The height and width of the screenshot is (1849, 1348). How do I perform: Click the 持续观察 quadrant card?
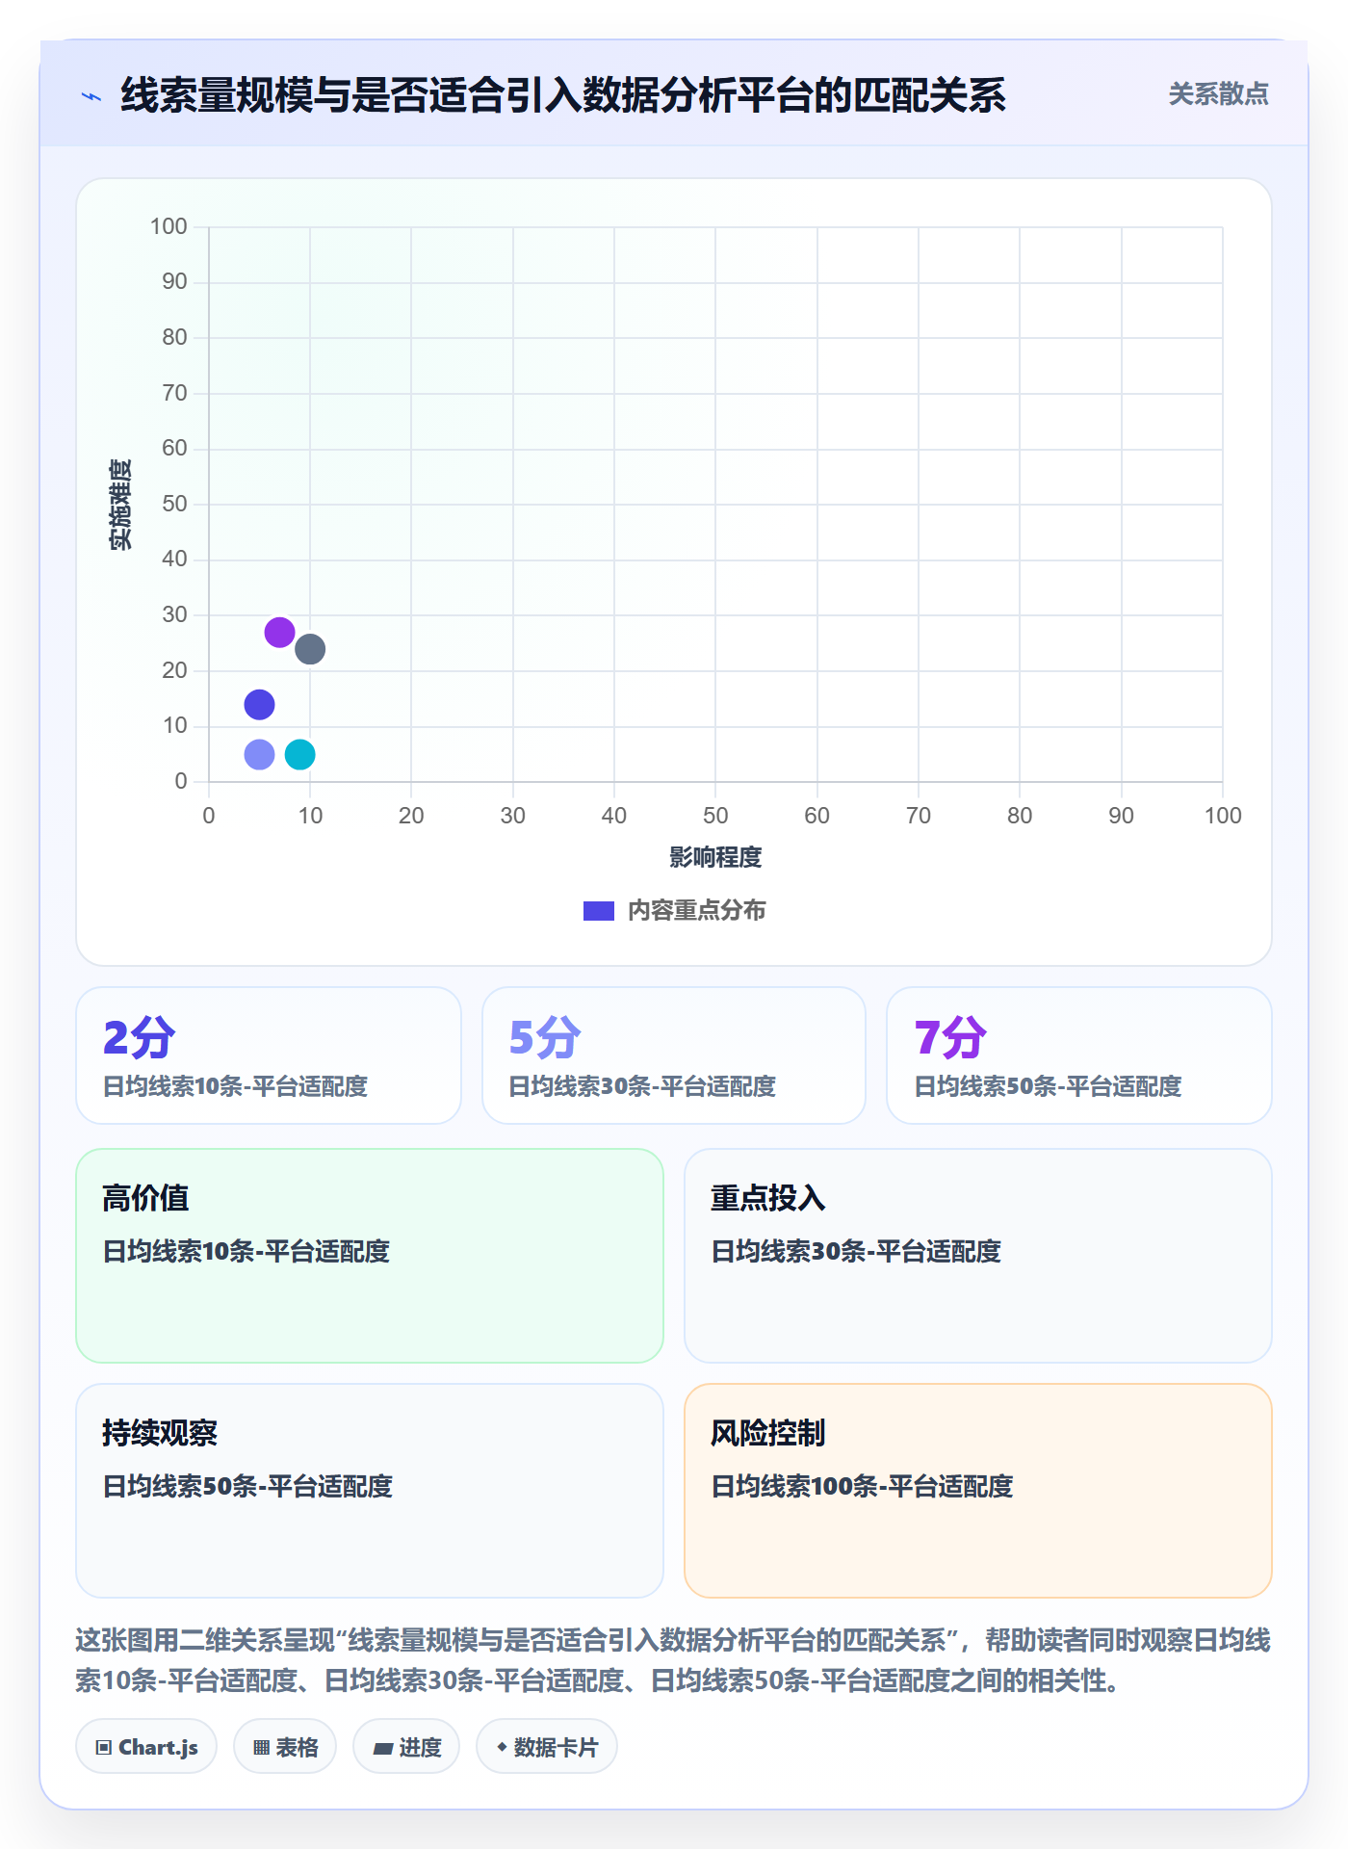pos(370,1491)
